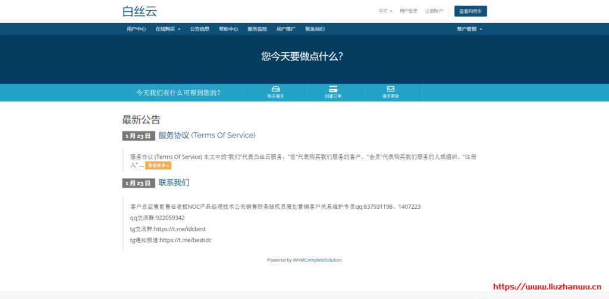The height and width of the screenshot is (299, 609).
Task: Click 用户推广 in the navigation bar
Action: (286, 29)
